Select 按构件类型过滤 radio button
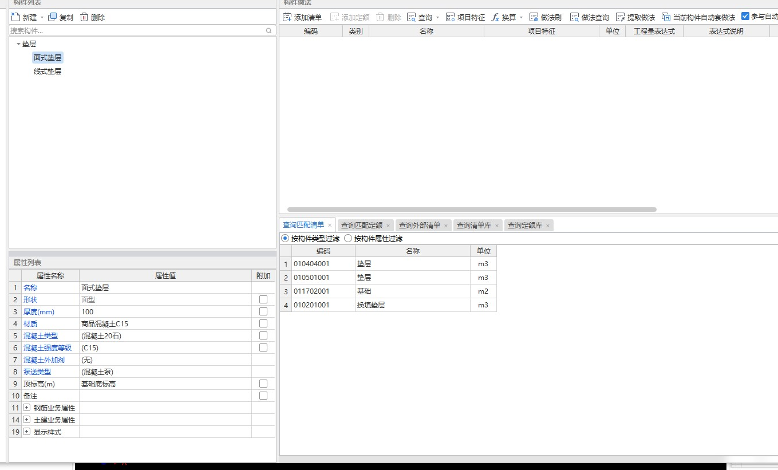The height and width of the screenshot is (470, 778). [x=286, y=238]
